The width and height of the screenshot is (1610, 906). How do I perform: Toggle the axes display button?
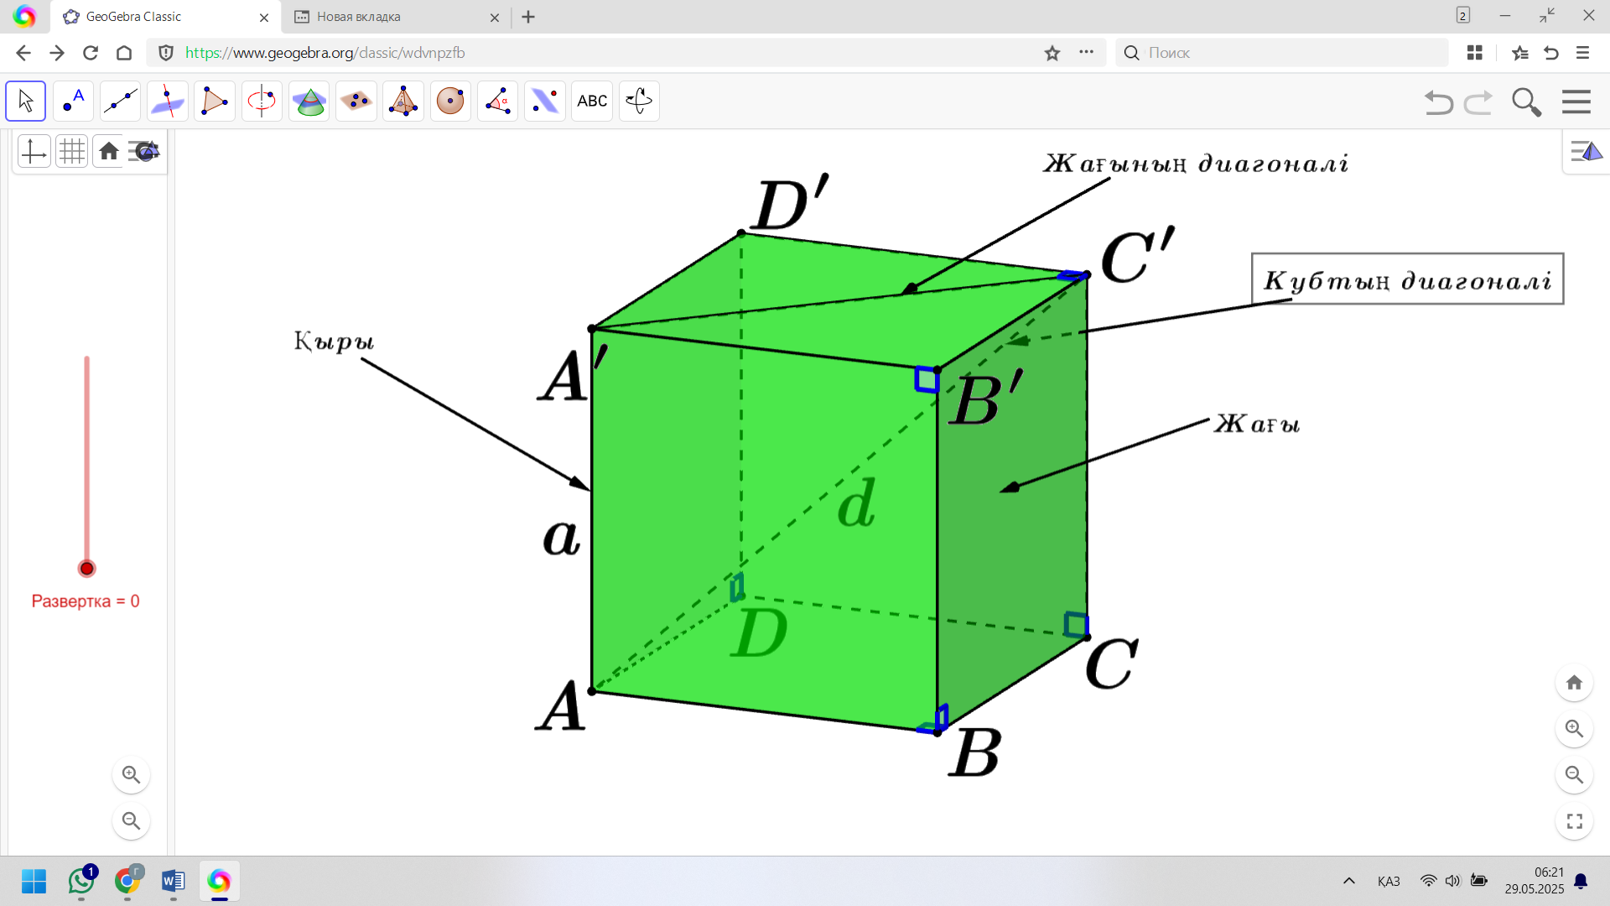pos(34,151)
